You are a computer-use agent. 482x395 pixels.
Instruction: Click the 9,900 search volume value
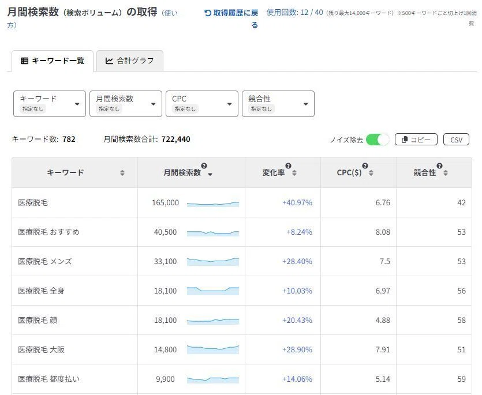click(165, 379)
